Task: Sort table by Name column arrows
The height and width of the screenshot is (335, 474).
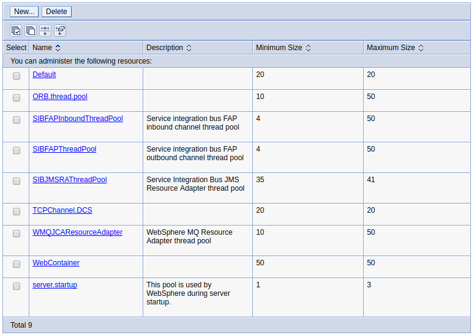Action: [x=58, y=48]
